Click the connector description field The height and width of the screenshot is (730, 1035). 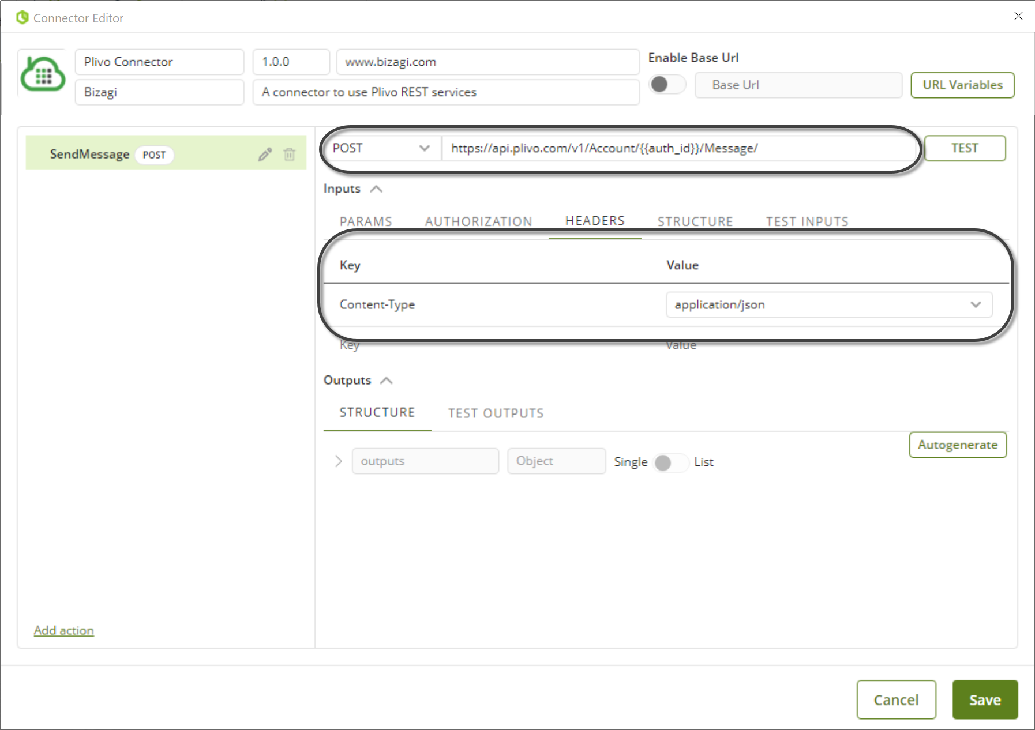[x=446, y=92]
